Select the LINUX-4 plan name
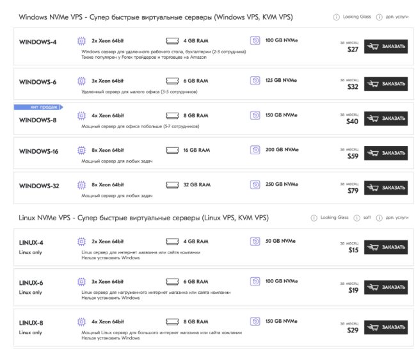 31,243
